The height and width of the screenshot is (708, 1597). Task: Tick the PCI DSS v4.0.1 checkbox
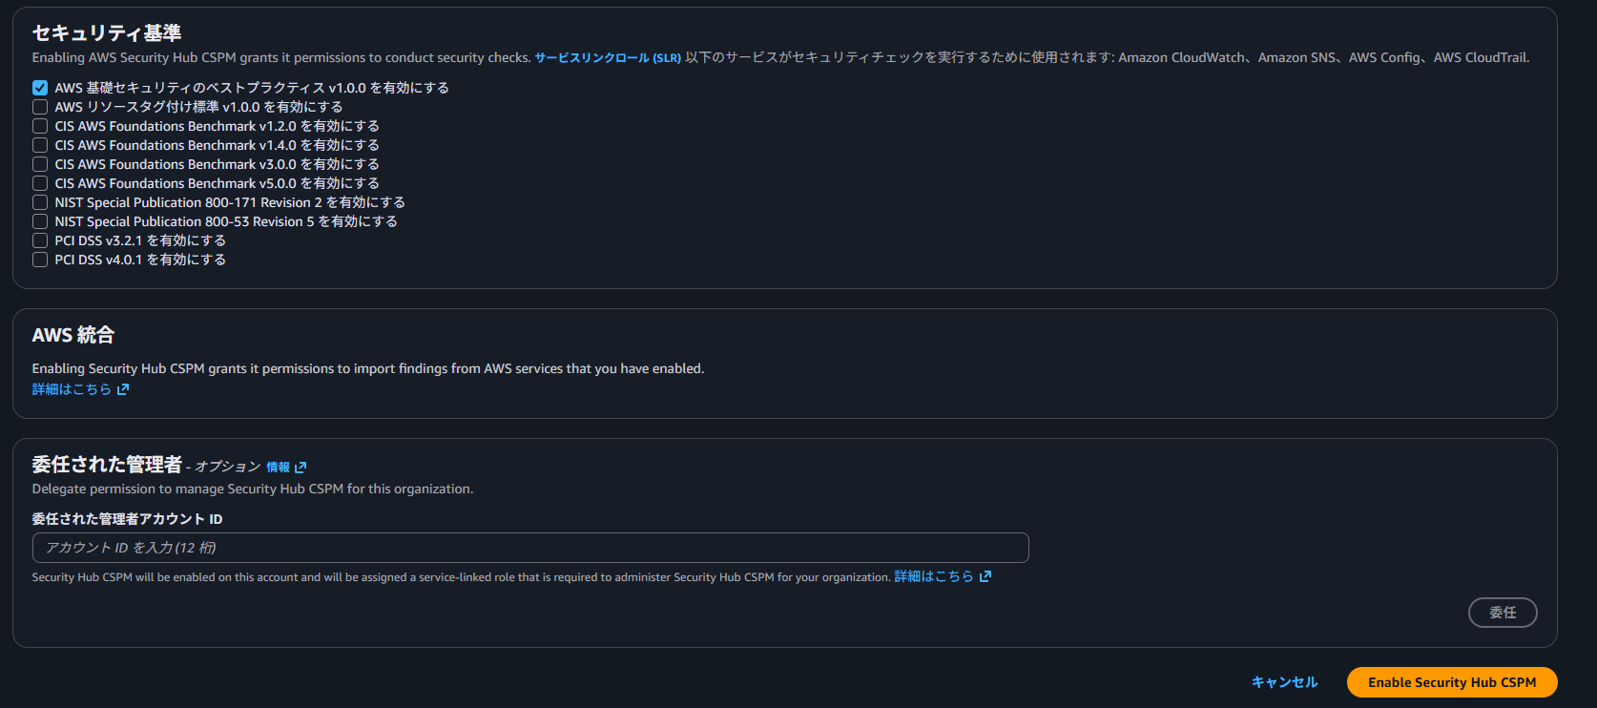tap(40, 260)
